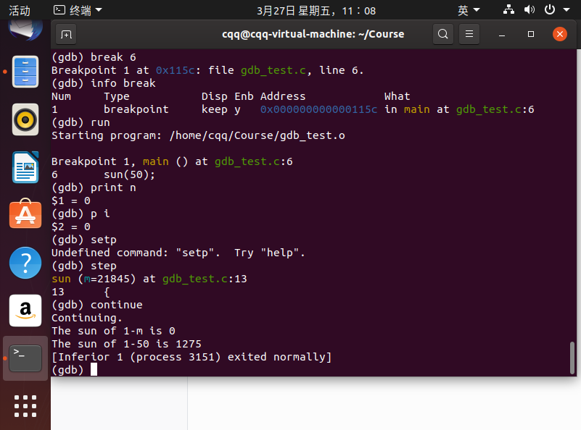Open new tab in terminal
The image size is (581, 430).
tap(66, 34)
